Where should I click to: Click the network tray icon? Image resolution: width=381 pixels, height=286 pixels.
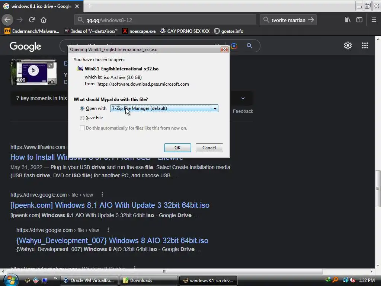tap(345, 280)
